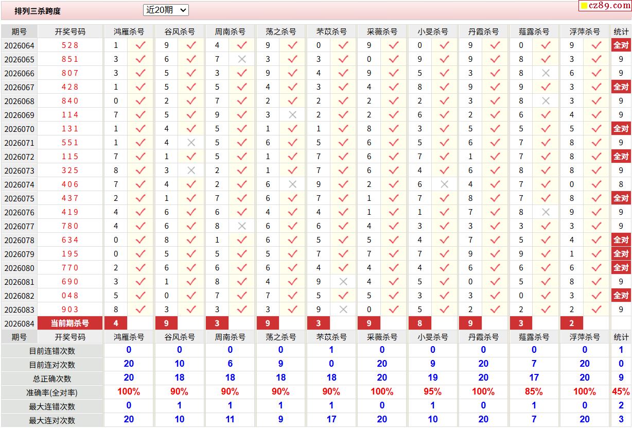Click the gray cross for 芣苡杀号 in row 2026081
Screen dimensions: 632x428
(x=343, y=282)
